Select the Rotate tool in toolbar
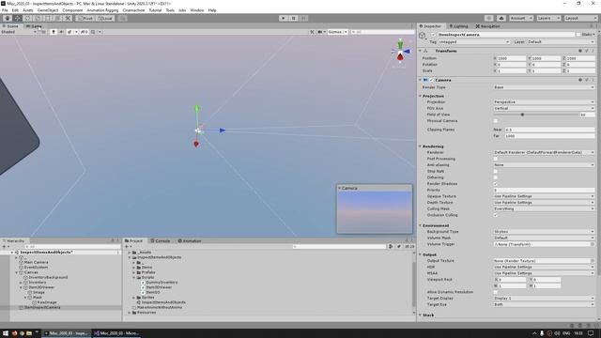 point(27,18)
